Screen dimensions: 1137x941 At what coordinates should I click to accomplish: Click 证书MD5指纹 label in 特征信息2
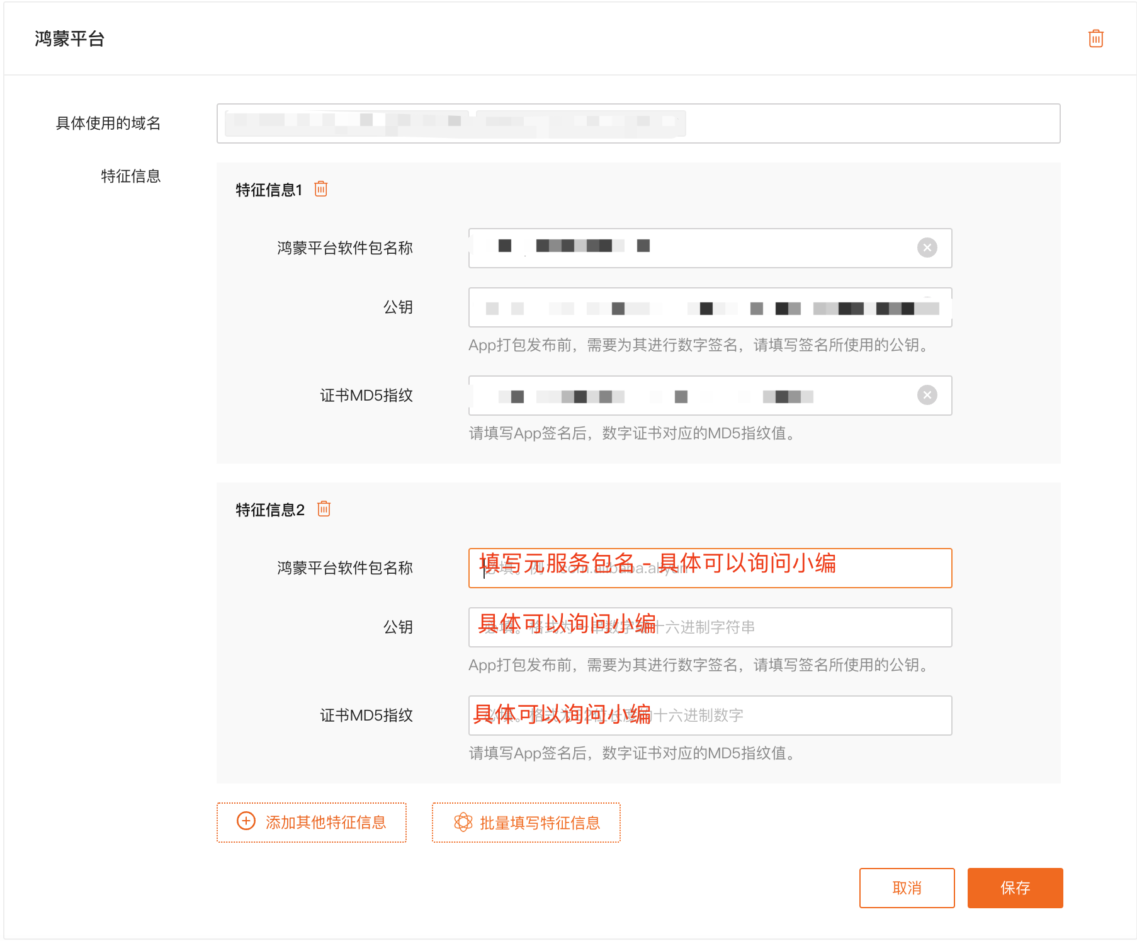pos(366,716)
